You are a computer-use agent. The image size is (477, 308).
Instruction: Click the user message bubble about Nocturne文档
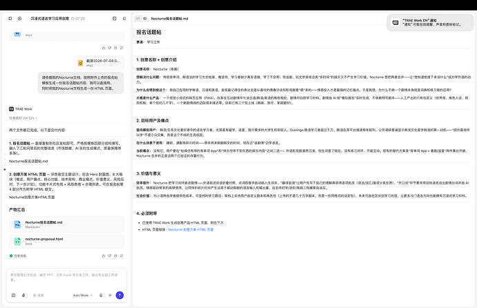coord(81,83)
